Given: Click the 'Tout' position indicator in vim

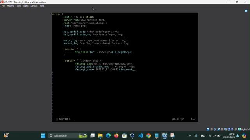Looking at the screenshot, I should [194, 119].
